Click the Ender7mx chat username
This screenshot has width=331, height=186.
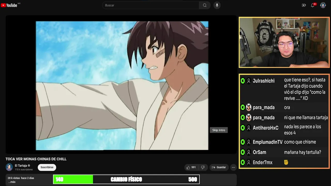coord(262,162)
